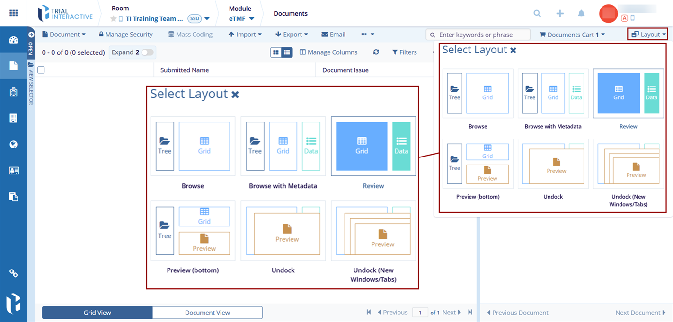673x322 pixels.
Task: Check the select-all checkbox in grid header
Action: click(x=41, y=70)
